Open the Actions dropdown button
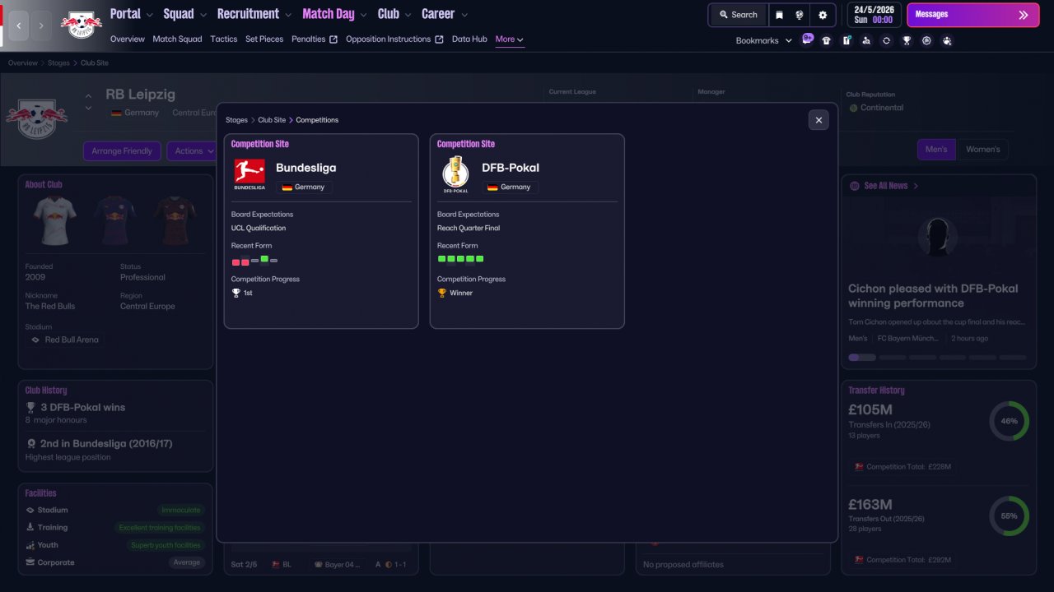1054x592 pixels. tap(194, 151)
